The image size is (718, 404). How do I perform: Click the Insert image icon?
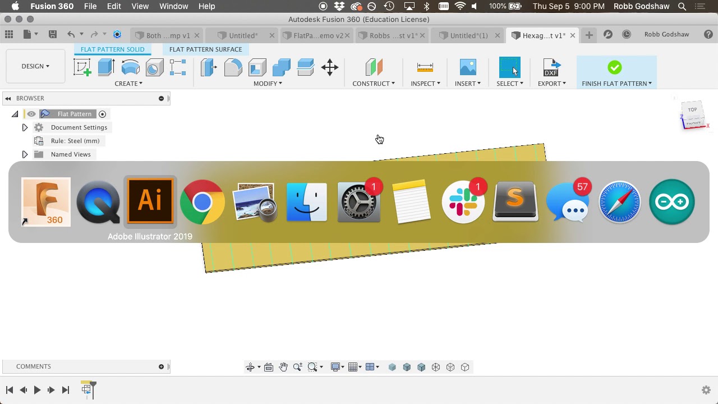pos(468,68)
